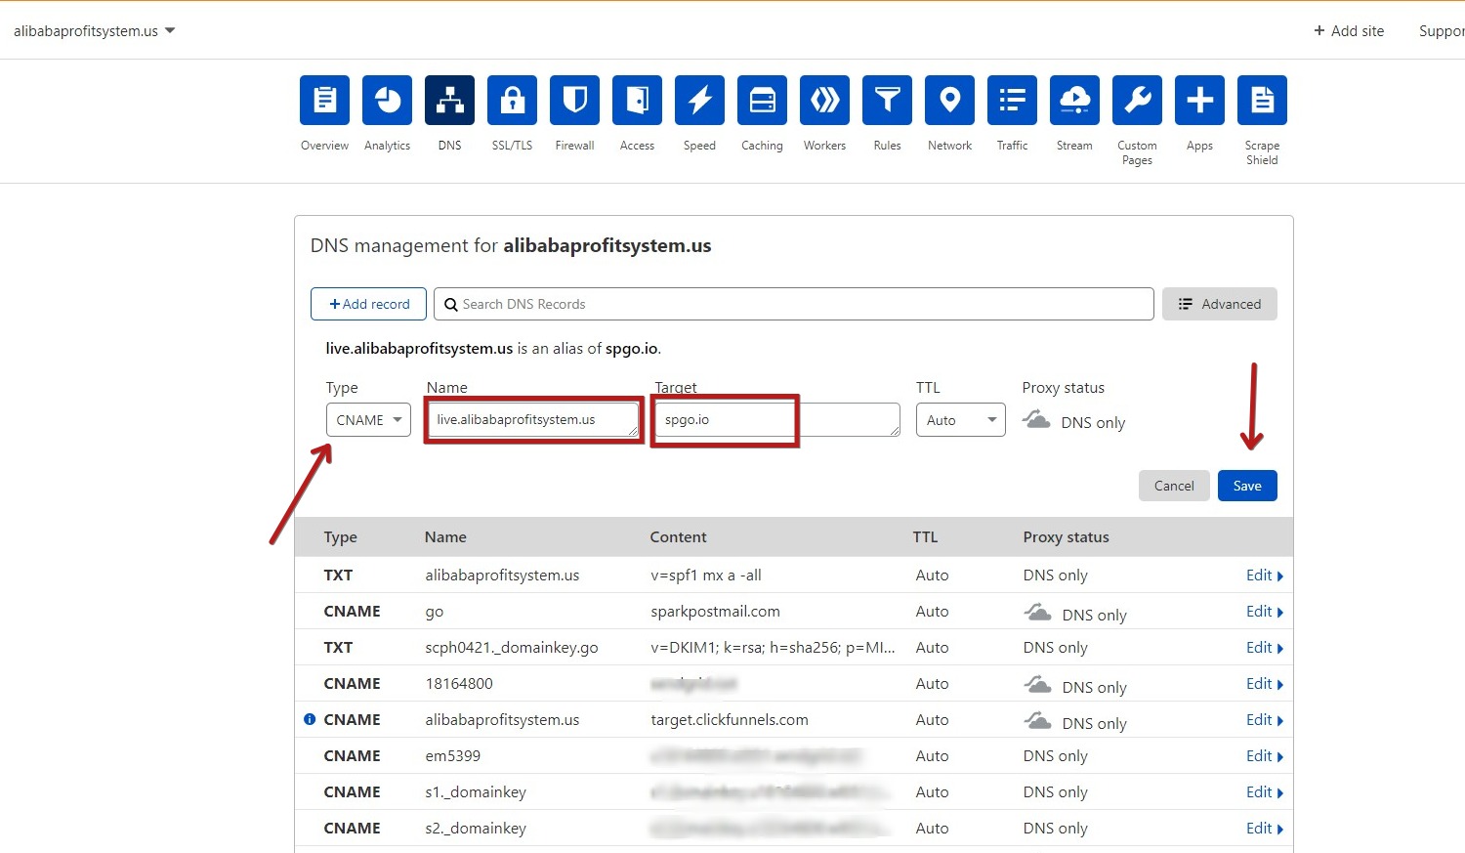1465x853 pixels.
Task: Select the sparkpostmail.com content cell
Action: point(715,612)
